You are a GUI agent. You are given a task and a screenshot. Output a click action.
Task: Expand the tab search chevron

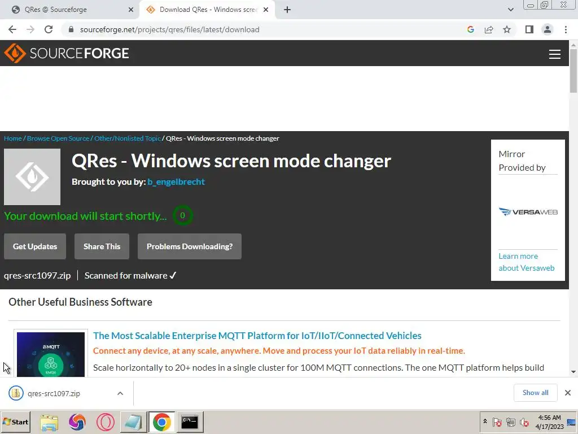pyautogui.click(x=510, y=10)
